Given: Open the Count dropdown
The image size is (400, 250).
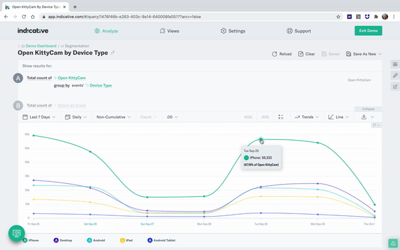Looking at the screenshot, I should coord(148,117).
